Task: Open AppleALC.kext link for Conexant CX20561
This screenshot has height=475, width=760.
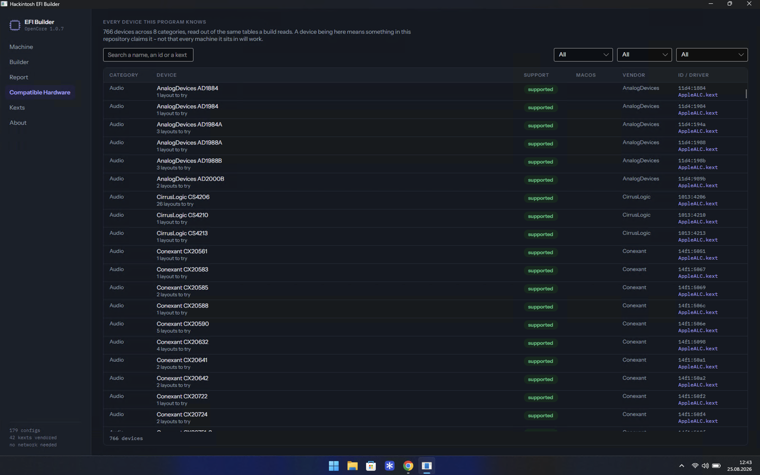Action: pos(698,258)
